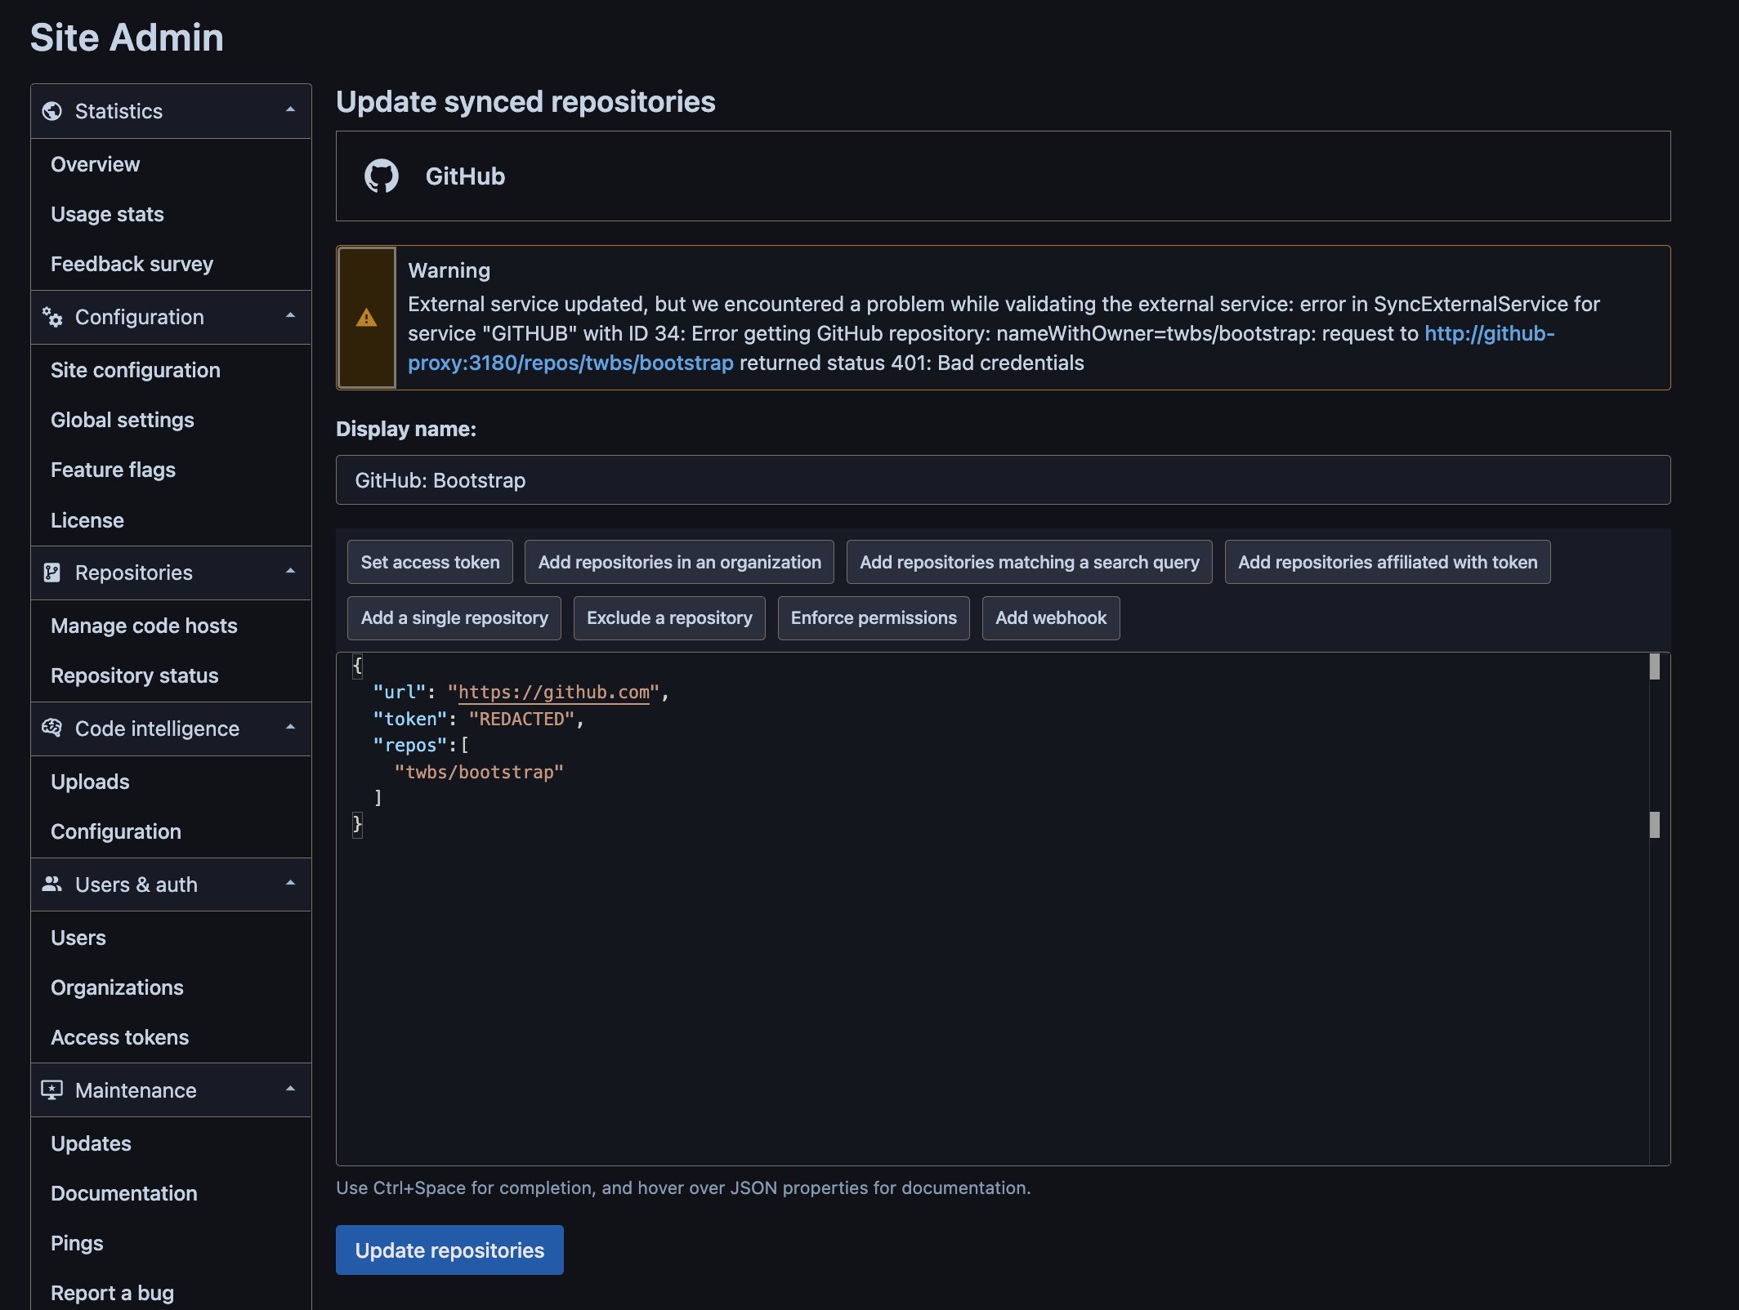
Task: Click the Code intelligence brain icon
Action: [x=52, y=728]
